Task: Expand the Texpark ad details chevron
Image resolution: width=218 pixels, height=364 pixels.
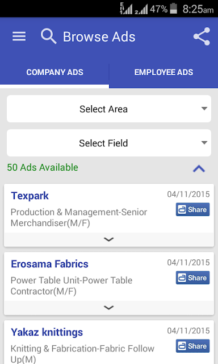Action: tap(109, 239)
